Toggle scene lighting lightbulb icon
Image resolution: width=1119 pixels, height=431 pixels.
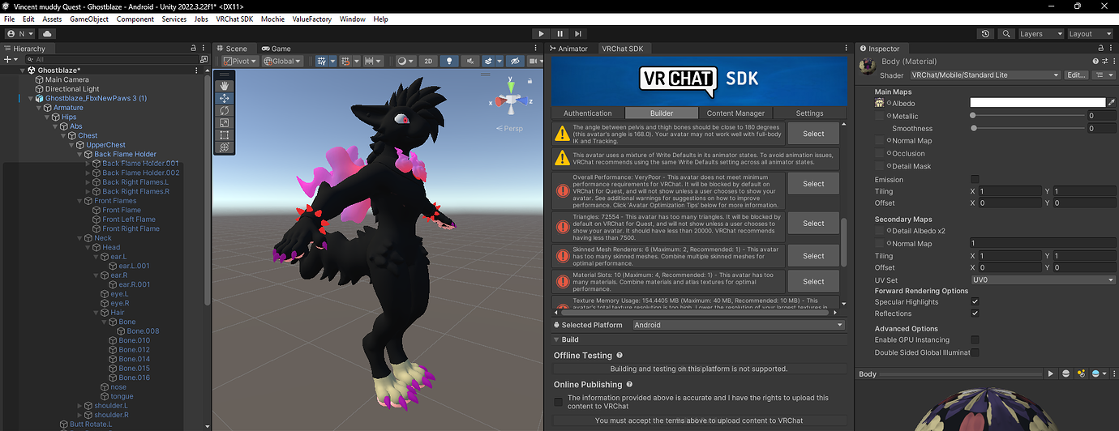coord(449,61)
